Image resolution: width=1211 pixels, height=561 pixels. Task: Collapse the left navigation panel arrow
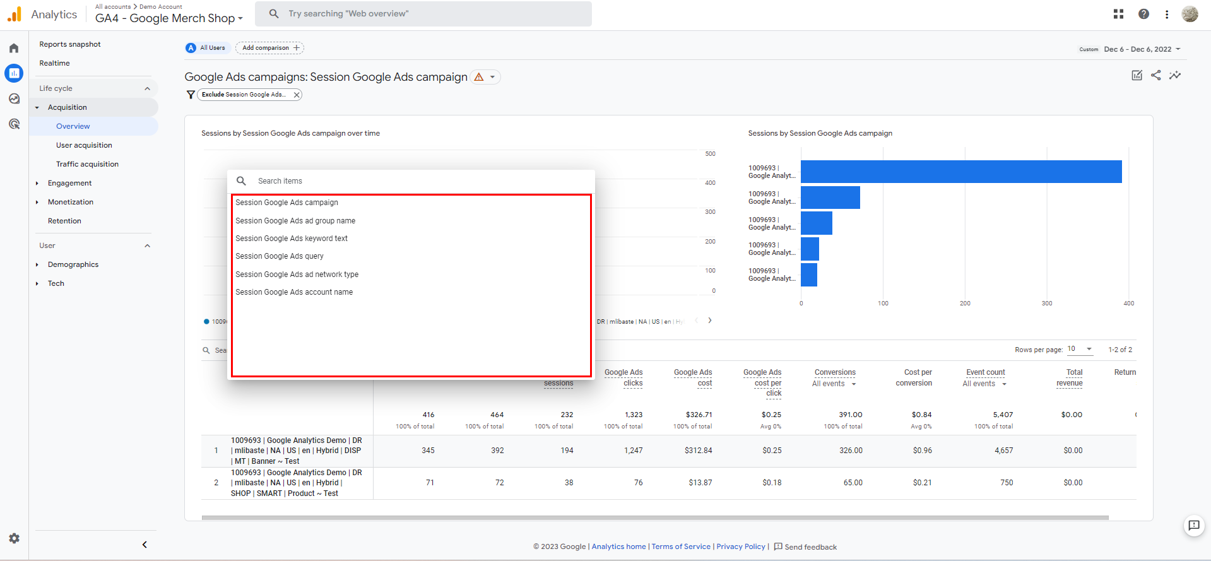145,545
